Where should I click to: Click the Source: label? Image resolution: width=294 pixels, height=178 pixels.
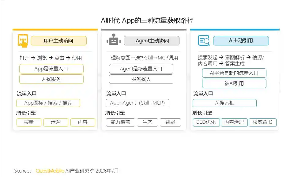click(22, 171)
